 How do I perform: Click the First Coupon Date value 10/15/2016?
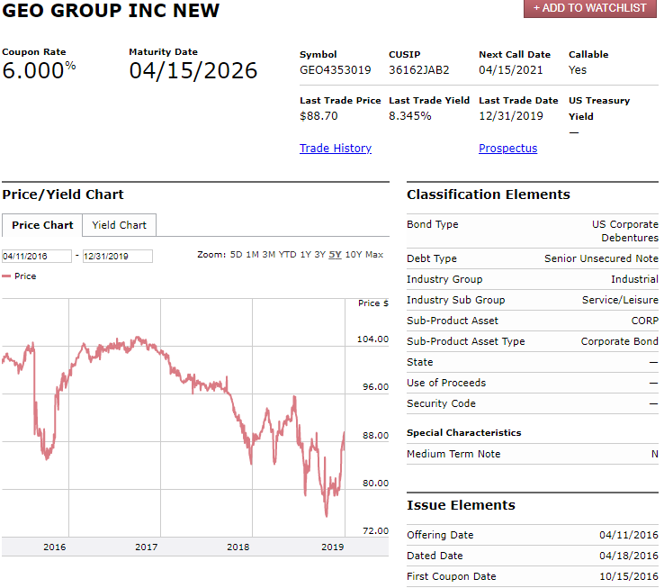629,576
